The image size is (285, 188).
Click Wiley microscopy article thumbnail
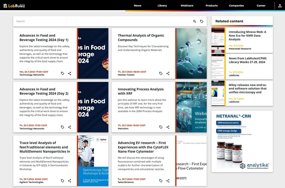218,93
